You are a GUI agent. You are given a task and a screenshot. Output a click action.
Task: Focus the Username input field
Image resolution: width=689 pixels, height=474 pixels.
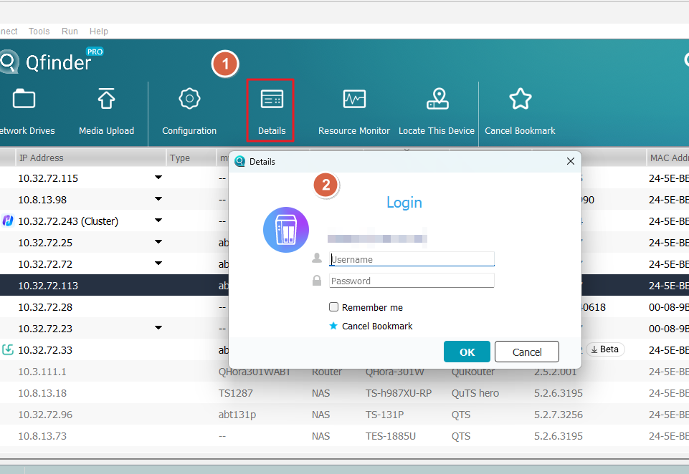pos(412,259)
